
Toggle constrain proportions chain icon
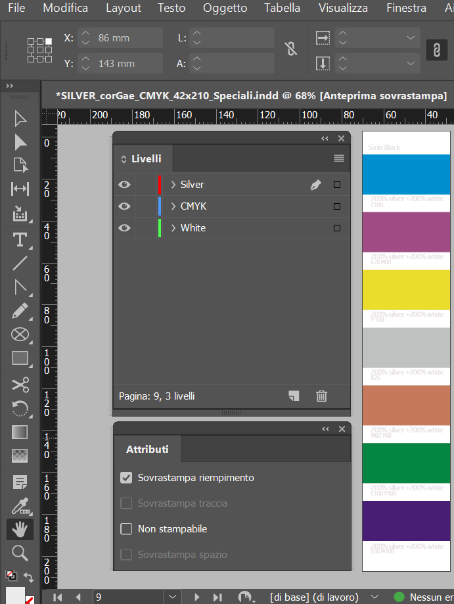[x=290, y=49]
